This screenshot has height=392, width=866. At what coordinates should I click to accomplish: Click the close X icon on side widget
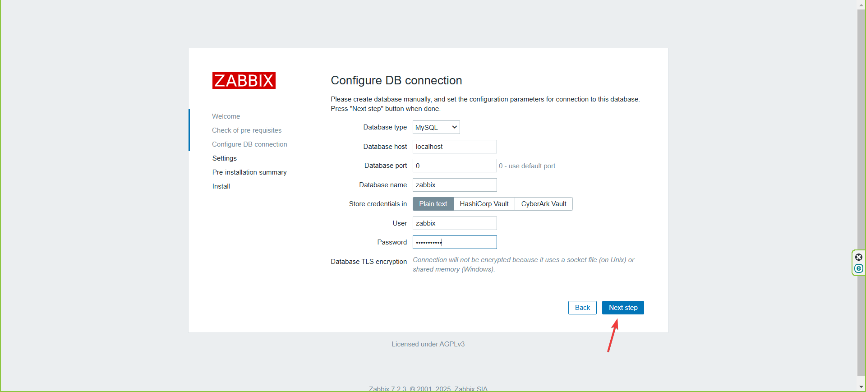(859, 257)
